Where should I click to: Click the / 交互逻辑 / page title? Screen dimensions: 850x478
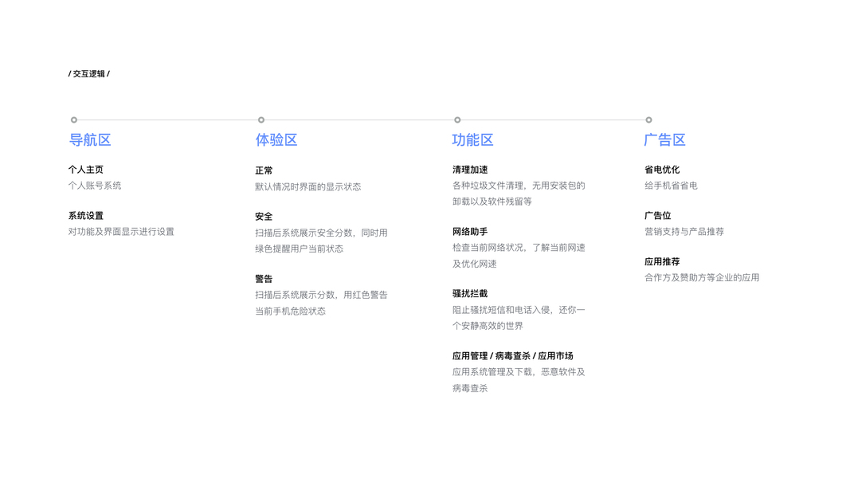pyautogui.click(x=89, y=74)
